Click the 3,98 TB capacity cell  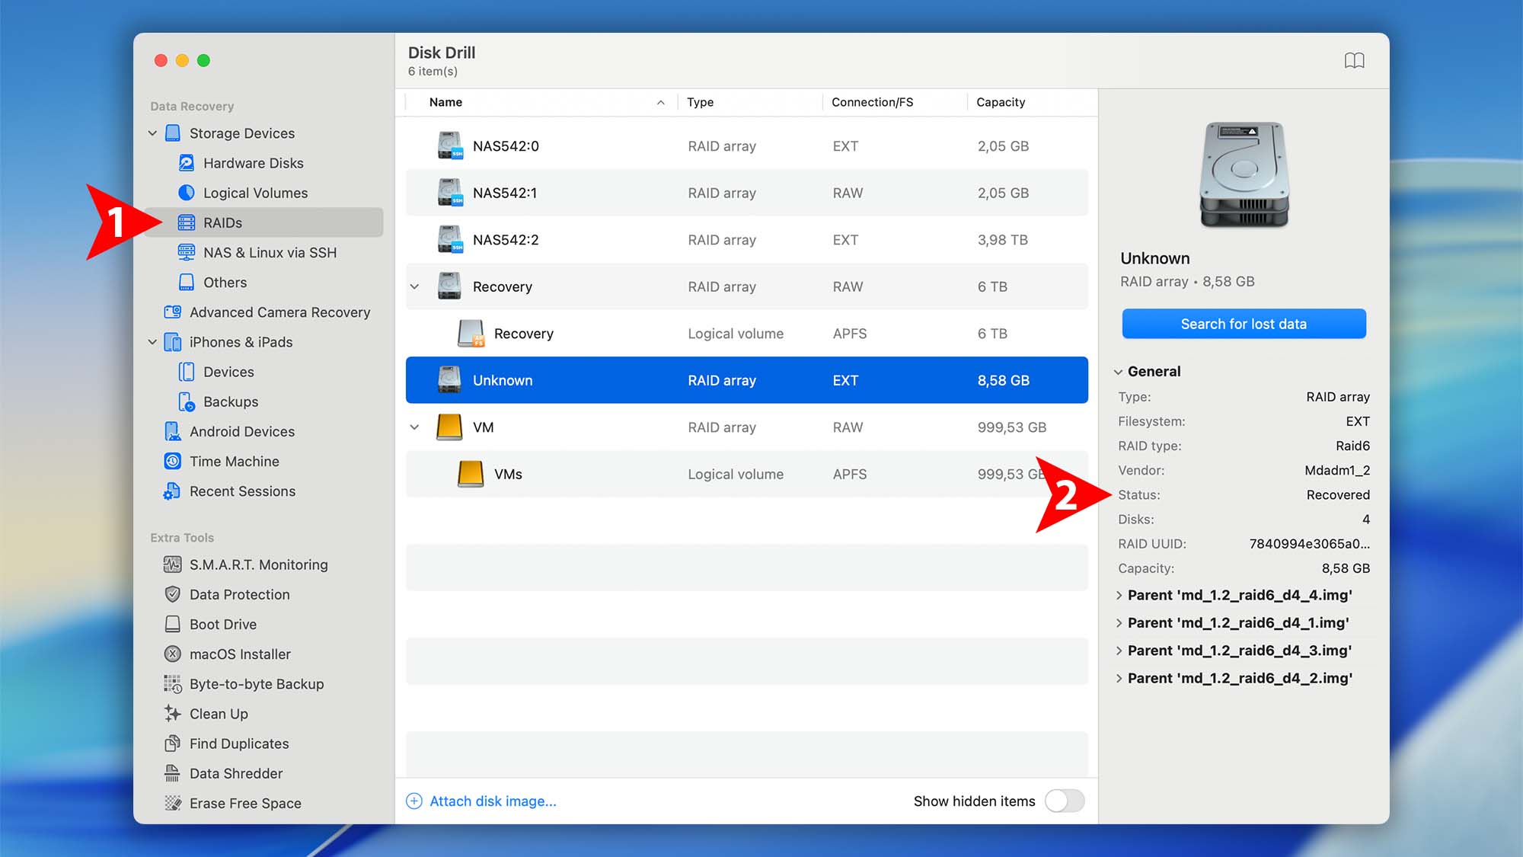click(1002, 240)
